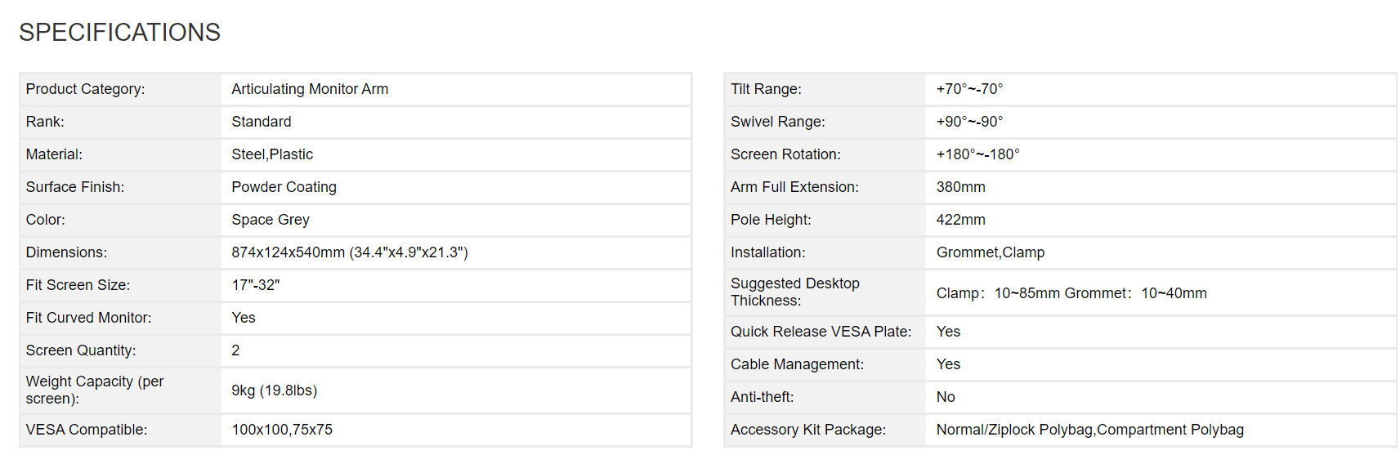Click the 422mm pole height value
Viewport: 1400px width, 455px height.
click(x=960, y=220)
